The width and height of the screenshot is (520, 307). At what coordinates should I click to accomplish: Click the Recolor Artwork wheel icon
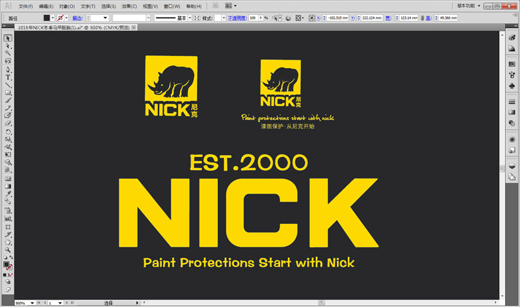(x=288, y=18)
